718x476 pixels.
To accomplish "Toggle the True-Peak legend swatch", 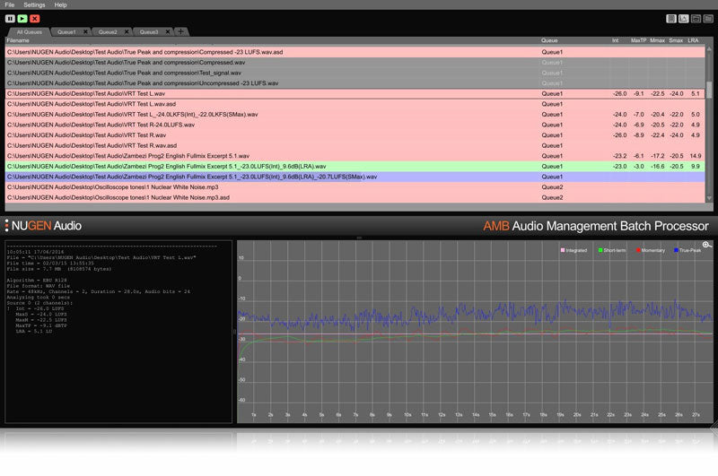I will point(676,250).
